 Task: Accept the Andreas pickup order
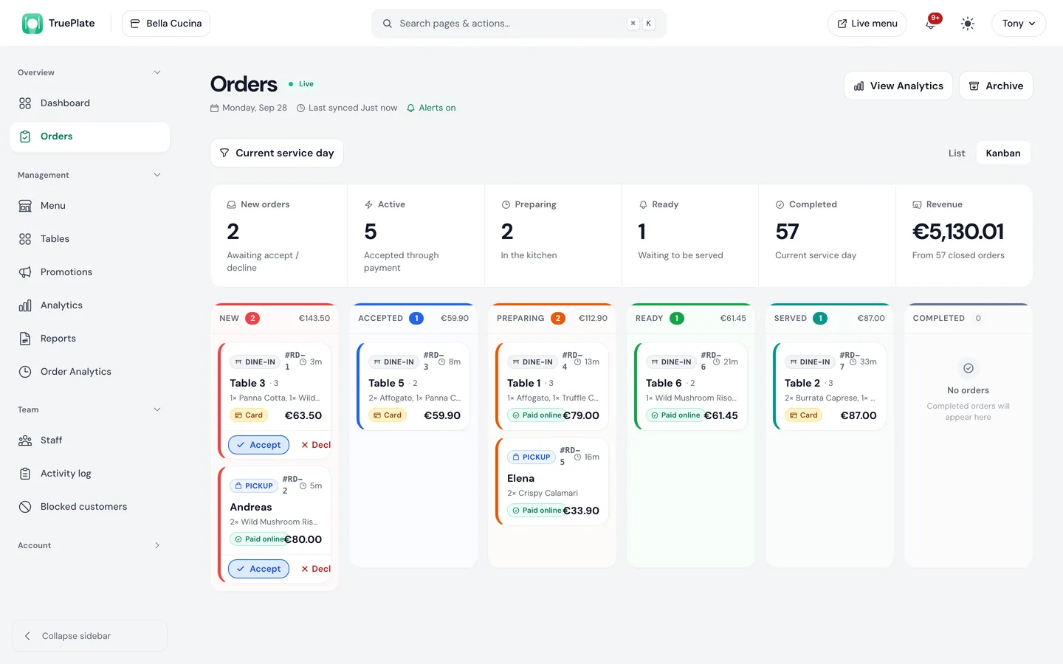tap(258, 569)
